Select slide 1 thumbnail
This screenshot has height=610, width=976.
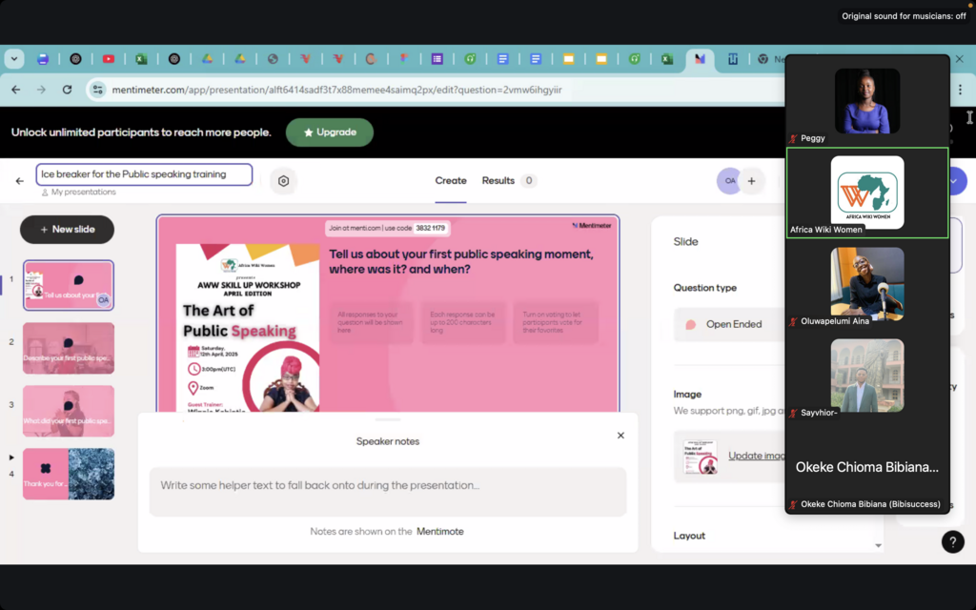69,285
